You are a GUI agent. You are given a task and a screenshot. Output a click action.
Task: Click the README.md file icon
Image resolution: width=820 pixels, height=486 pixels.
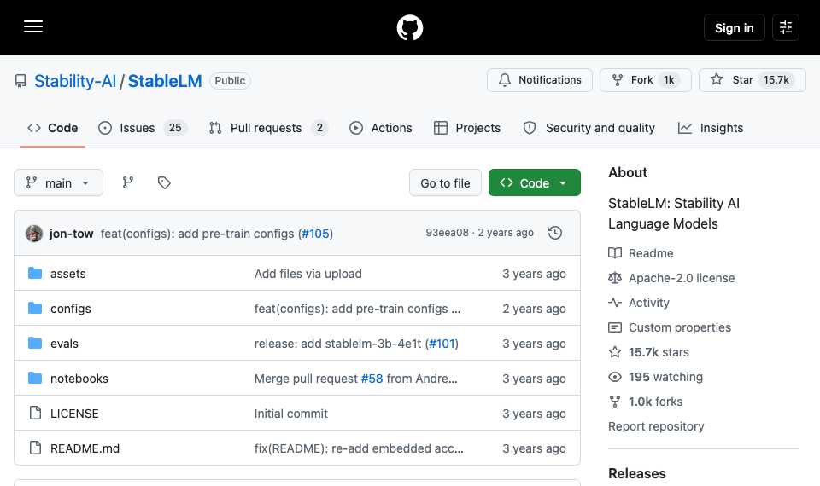click(x=35, y=448)
